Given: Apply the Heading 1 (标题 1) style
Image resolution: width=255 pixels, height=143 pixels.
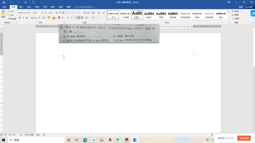Looking at the screenshot, I should click(x=137, y=15).
